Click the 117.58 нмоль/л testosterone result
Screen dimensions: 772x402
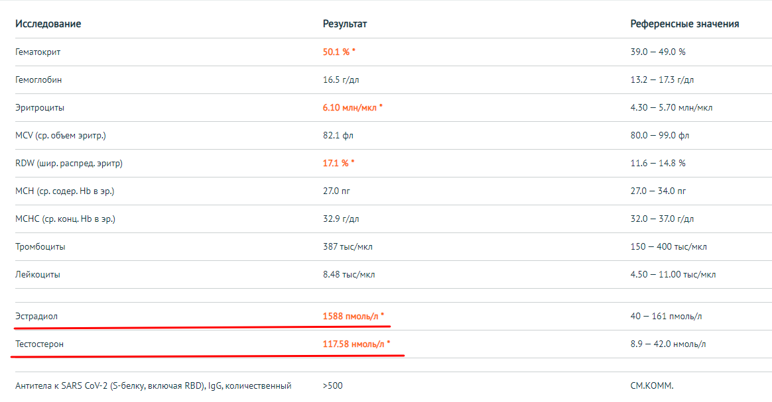pyautogui.click(x=356, y=344)
